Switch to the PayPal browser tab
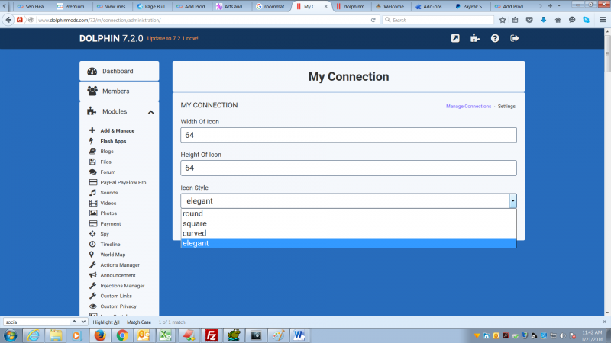Viewport: 611px width, 343px height. tap(470, 6)
